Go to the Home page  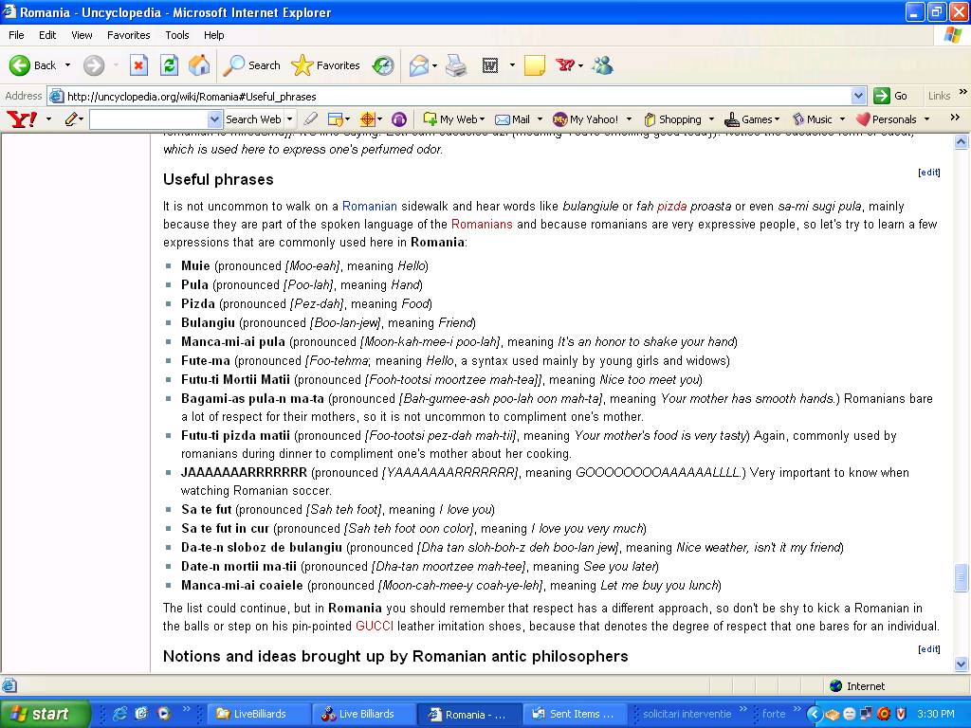pyautogui.click(x=199, y=65)
